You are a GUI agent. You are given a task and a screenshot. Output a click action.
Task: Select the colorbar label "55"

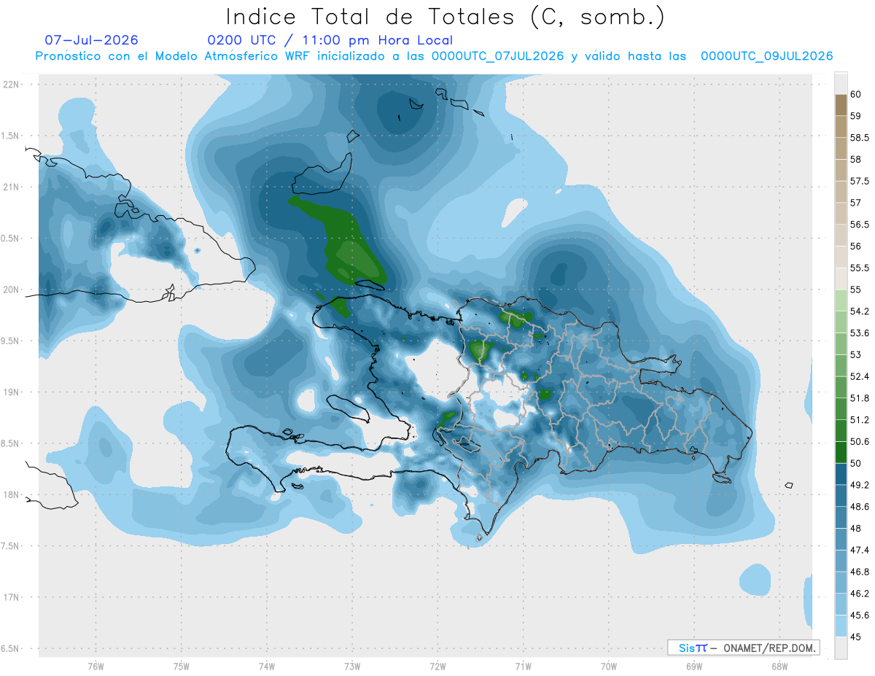856,290
